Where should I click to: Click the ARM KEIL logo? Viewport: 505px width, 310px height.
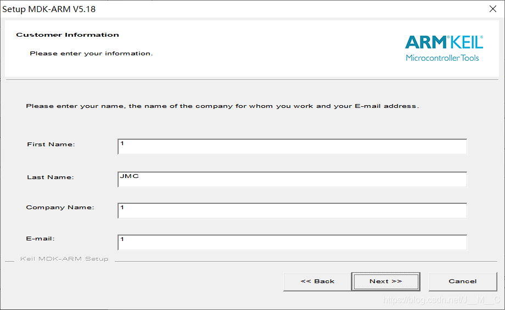pos(444,42)
